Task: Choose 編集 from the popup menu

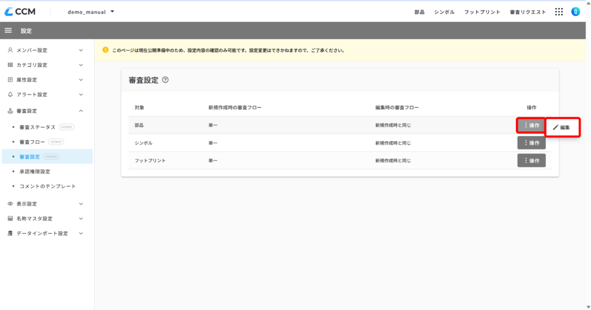Action: point(562,128)
